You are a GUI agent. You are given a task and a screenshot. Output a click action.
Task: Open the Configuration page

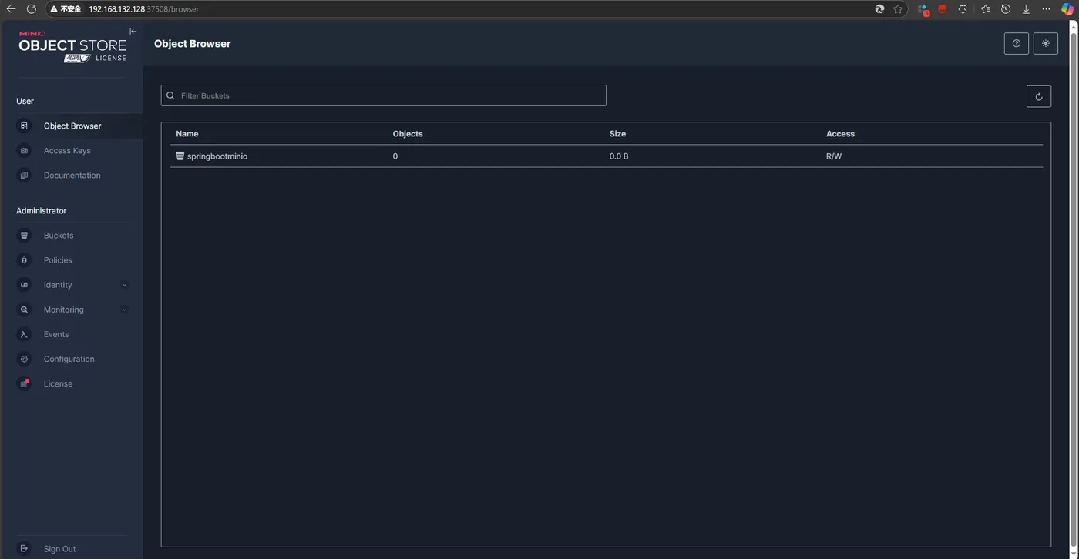pyautogui.click(x=69, y=359)
